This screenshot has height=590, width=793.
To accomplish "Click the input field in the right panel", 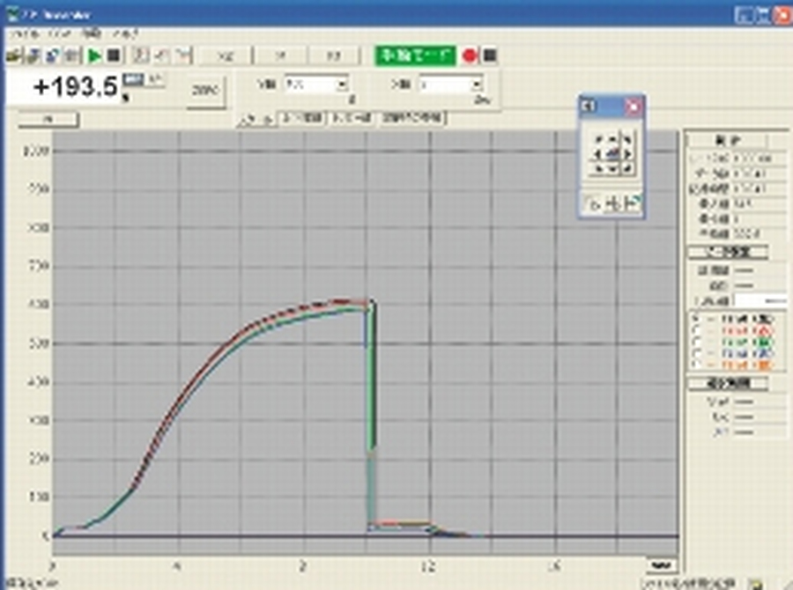I will click(x=761, y=301).
